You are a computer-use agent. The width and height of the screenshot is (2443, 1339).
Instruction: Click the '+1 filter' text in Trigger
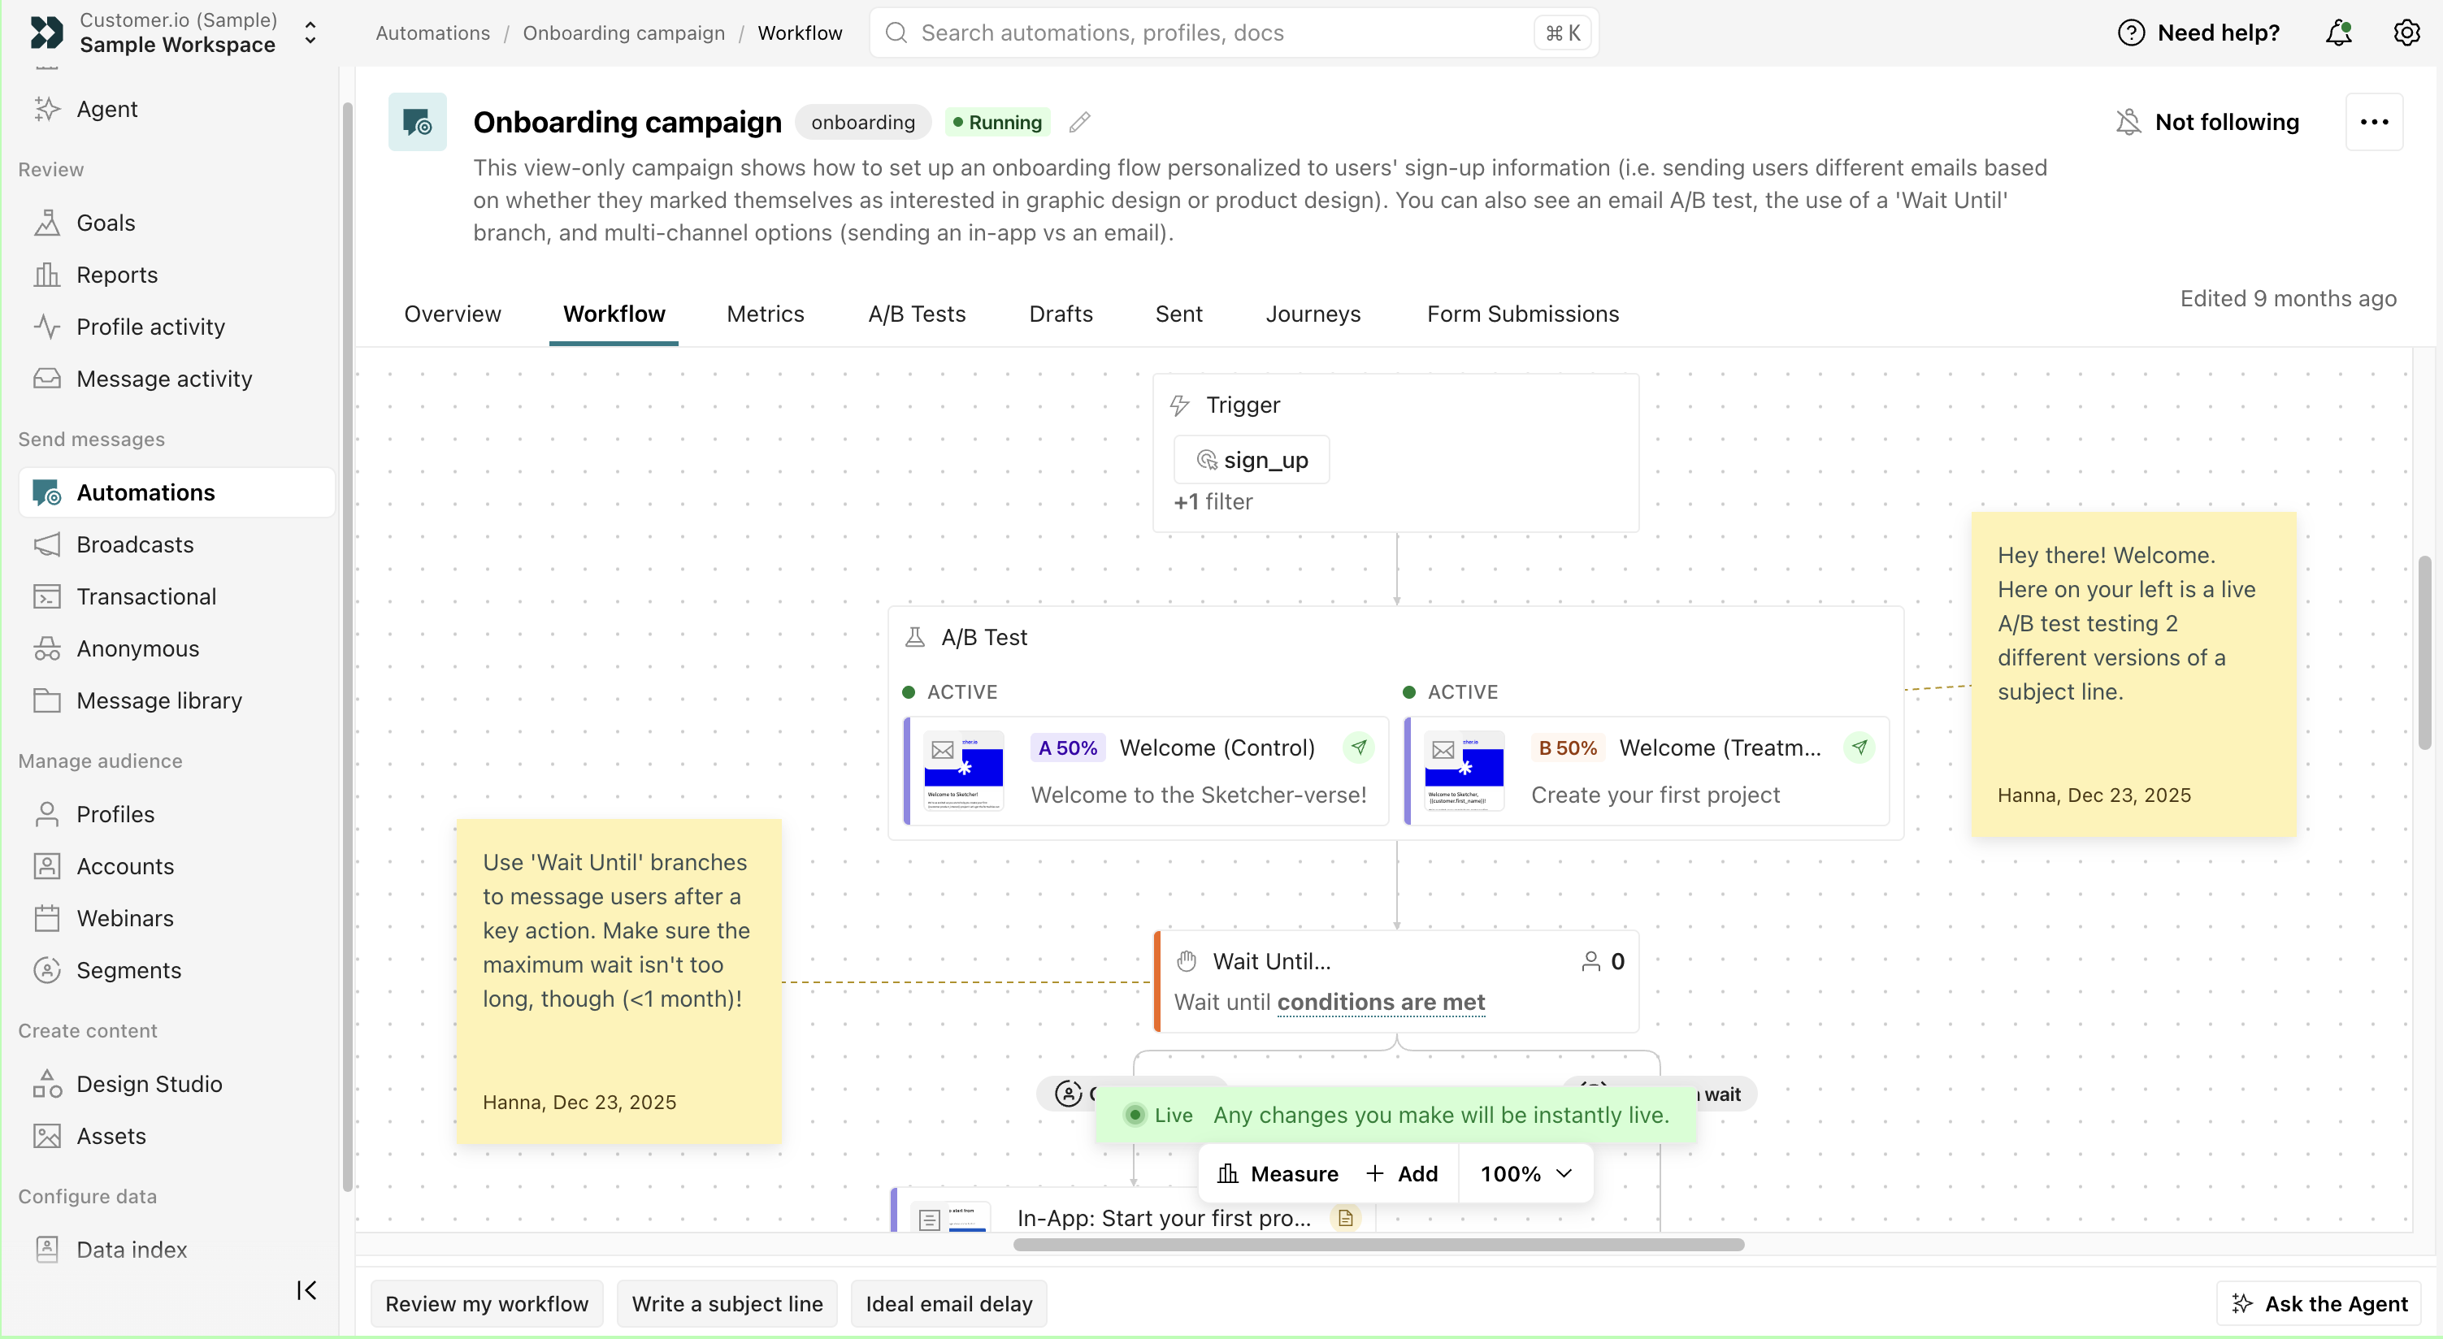coord(1213,503)
